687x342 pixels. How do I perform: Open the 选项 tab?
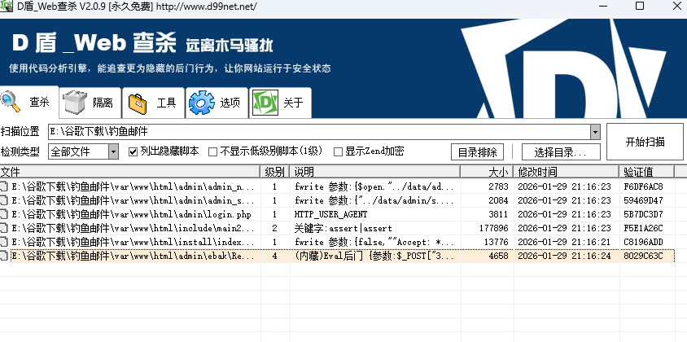[217, 103]
